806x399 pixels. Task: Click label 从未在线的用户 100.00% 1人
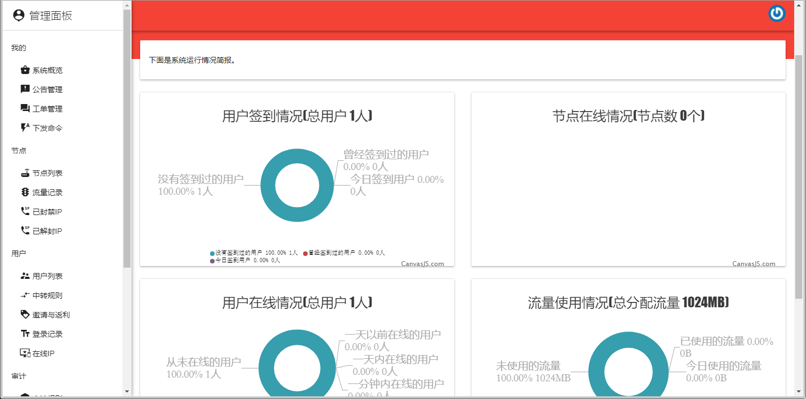pyautogui.click(x=204, y=368)
